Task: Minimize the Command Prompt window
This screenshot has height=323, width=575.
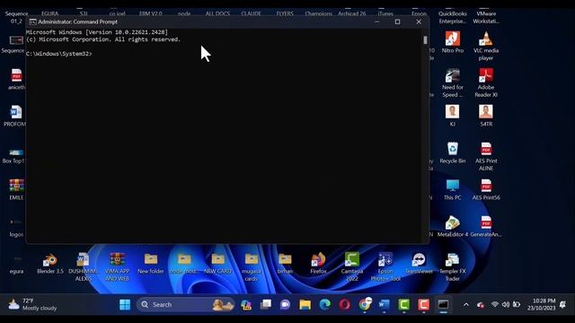Action: click(377, 22)
